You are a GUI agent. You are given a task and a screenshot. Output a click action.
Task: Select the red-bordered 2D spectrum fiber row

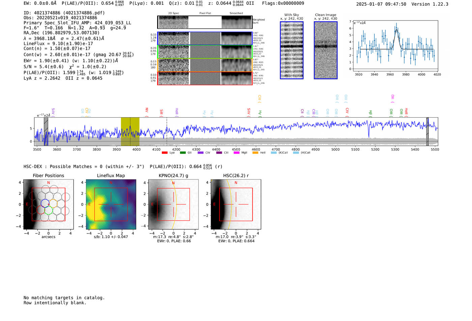(x=205, y=78)
